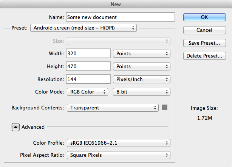Viewport: 232px width, 167px height.
Task: Click the Height value field
Action: point(88,66)
